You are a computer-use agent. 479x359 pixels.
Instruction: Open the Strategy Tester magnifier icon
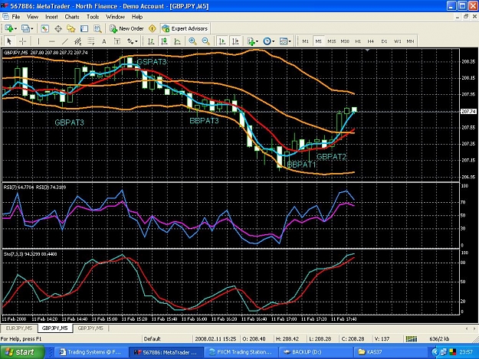click(97, 28)
